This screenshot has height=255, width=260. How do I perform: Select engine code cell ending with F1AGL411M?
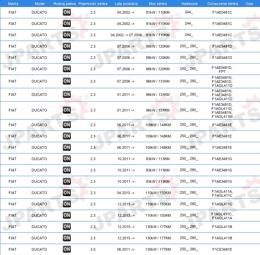[x=222, y=111]
